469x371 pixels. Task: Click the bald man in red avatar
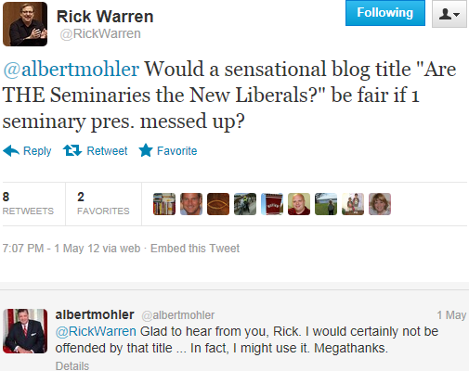coord(299,204)
